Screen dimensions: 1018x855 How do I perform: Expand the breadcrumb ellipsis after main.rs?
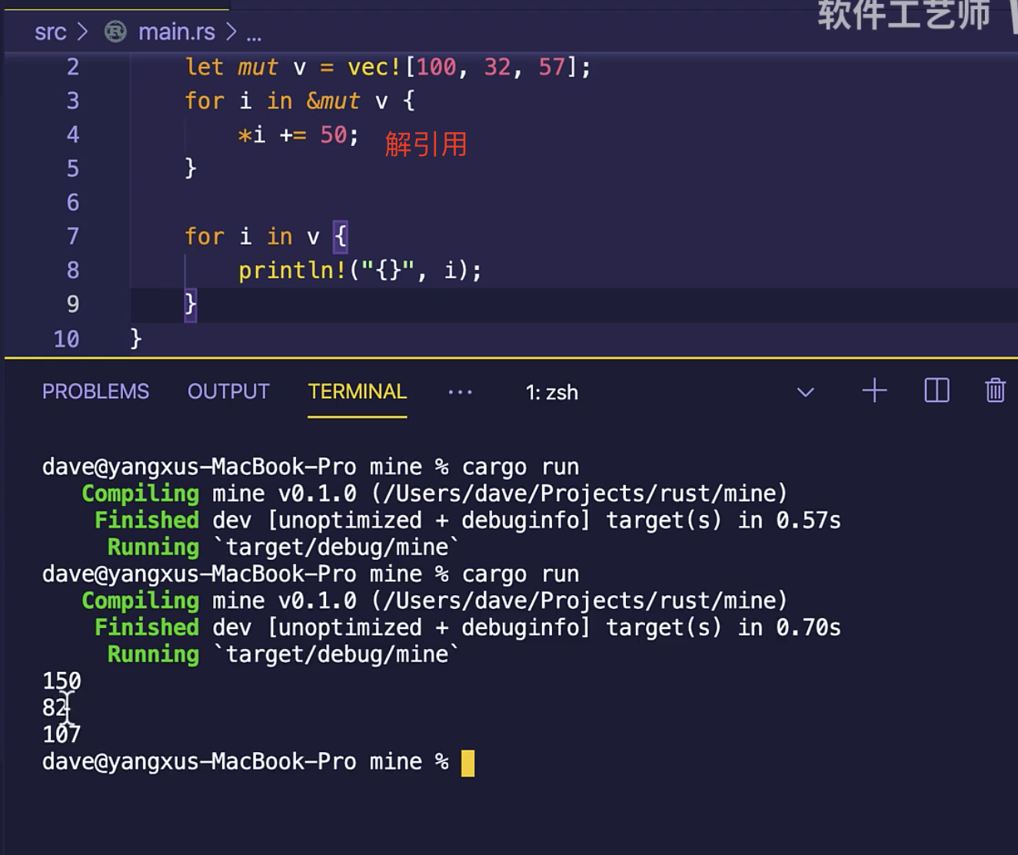(x=254, y=33)
